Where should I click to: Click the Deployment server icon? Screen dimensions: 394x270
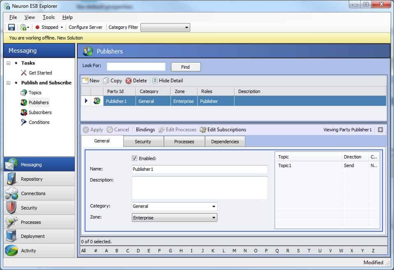tap(12, 236)
